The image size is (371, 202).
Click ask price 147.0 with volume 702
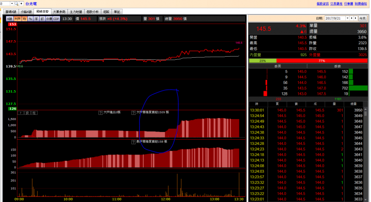pyautogui.click(x=322, y=88)
